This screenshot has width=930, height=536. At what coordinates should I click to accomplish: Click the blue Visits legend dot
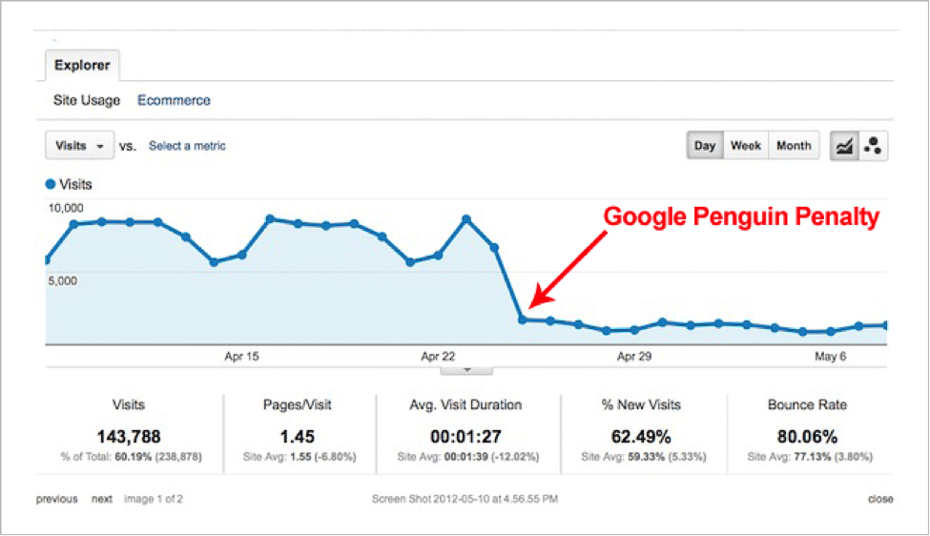[51, 184]
